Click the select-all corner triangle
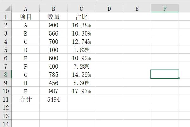The image size is (190, 127). (8, 9)
